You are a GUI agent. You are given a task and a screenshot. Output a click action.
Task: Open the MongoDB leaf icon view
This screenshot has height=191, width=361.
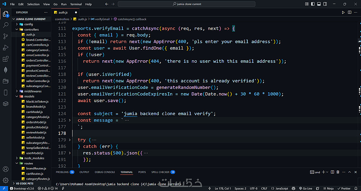pyautogui.click(x=5, y=70)
